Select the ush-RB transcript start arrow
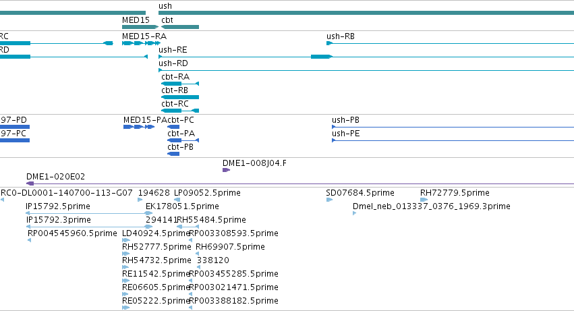Screen dimensions: 574x311 point(329,43)
